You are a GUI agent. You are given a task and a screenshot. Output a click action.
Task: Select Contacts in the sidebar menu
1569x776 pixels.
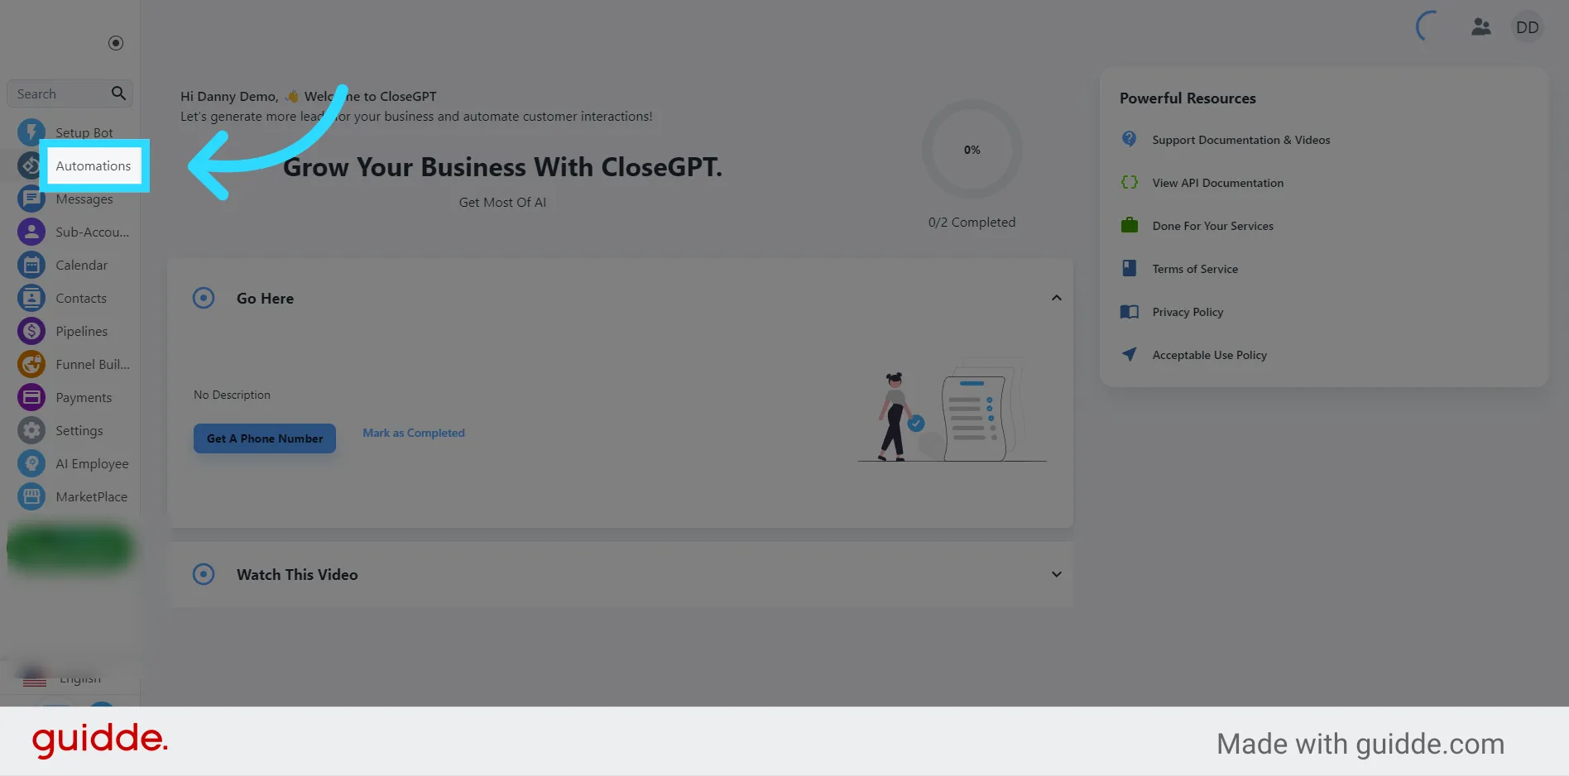[x=81, y=298]
